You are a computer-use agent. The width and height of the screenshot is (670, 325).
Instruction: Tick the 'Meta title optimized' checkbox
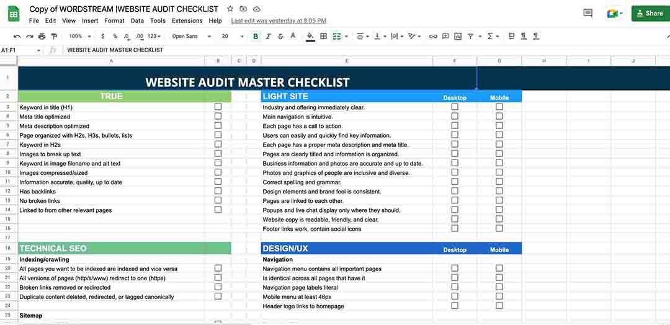pyautogui.click(x=218, y=116)
